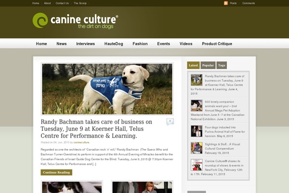Open the Product Critique section
Viewport: 289px width, 193px height.
217,44
